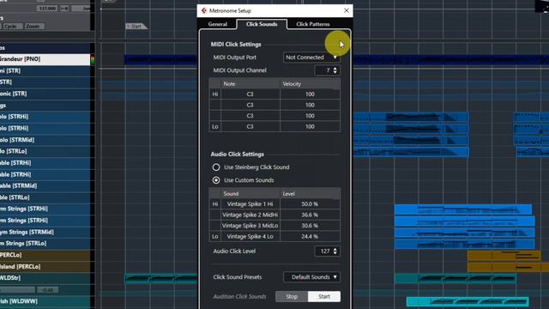The height and width of the screenshot is (309, 549).
Task: Click the Zoom button in the transport
Action: click(33, 27)
